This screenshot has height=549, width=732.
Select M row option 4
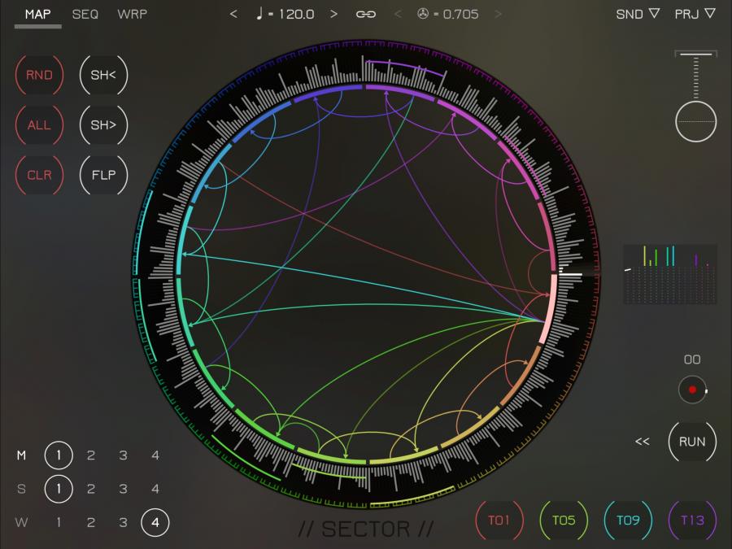pyautogui.click(x=155, y=455)
